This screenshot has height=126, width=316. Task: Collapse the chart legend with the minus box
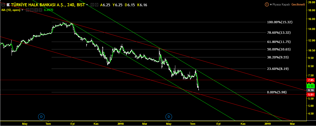pyautogui.click(x=3, y=4)
